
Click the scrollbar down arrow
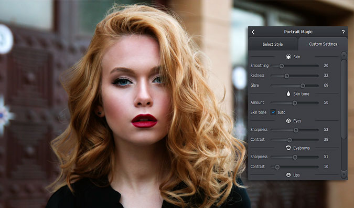coord(344,174)
